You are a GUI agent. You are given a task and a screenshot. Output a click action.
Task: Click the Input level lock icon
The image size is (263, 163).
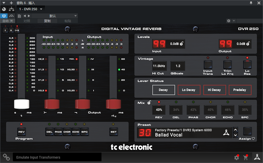[x=181, y=44]
